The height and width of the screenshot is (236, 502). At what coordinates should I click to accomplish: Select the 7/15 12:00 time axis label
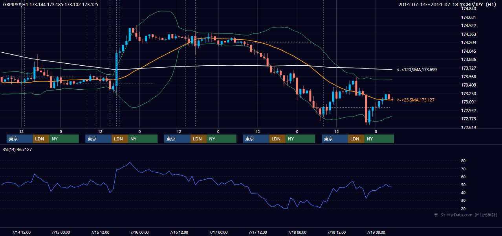100,232
